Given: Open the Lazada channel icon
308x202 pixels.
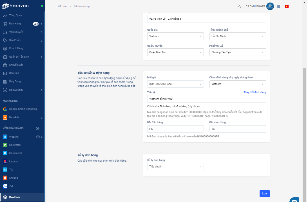Looking at the screenshot, I should pos(5,162).
